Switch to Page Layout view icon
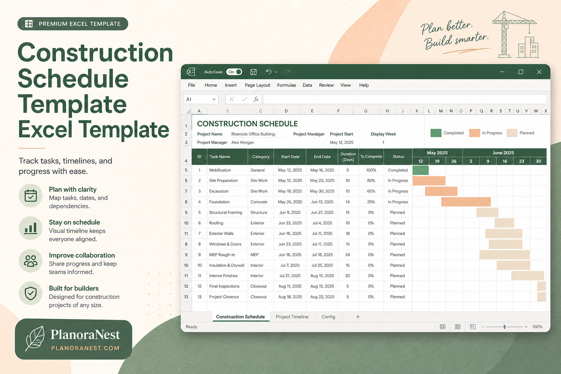 click(458, 327)
